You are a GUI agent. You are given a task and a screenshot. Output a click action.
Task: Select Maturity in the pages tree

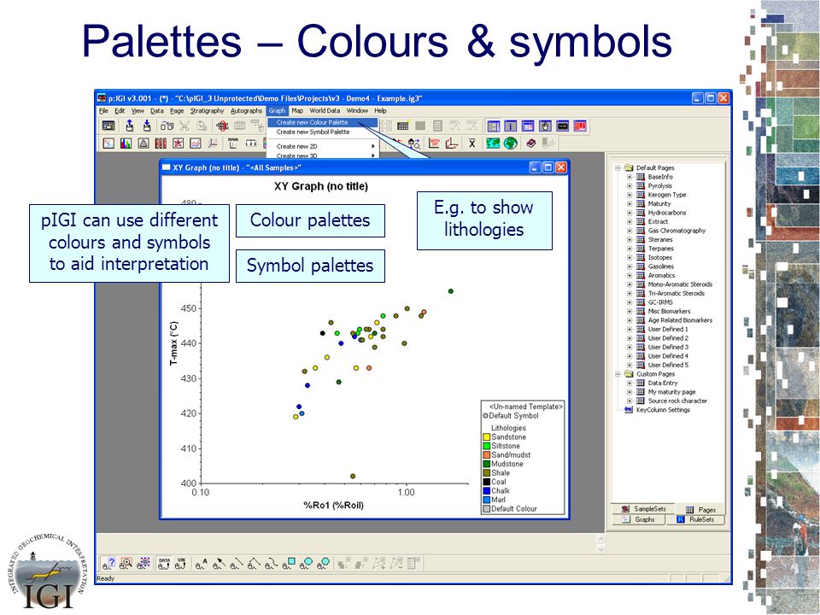(x=659, y=204)
